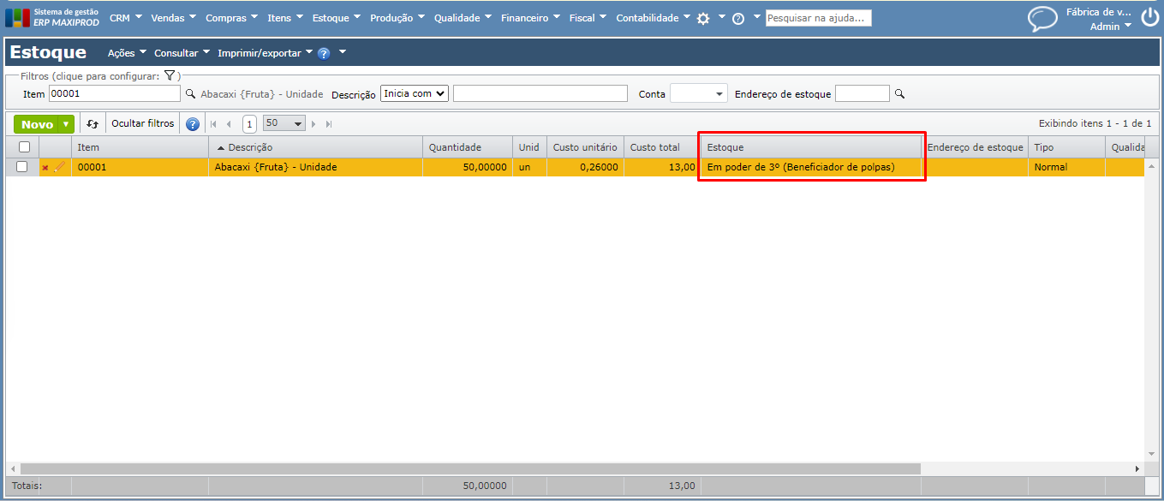Open the Consultar menu

182,53
